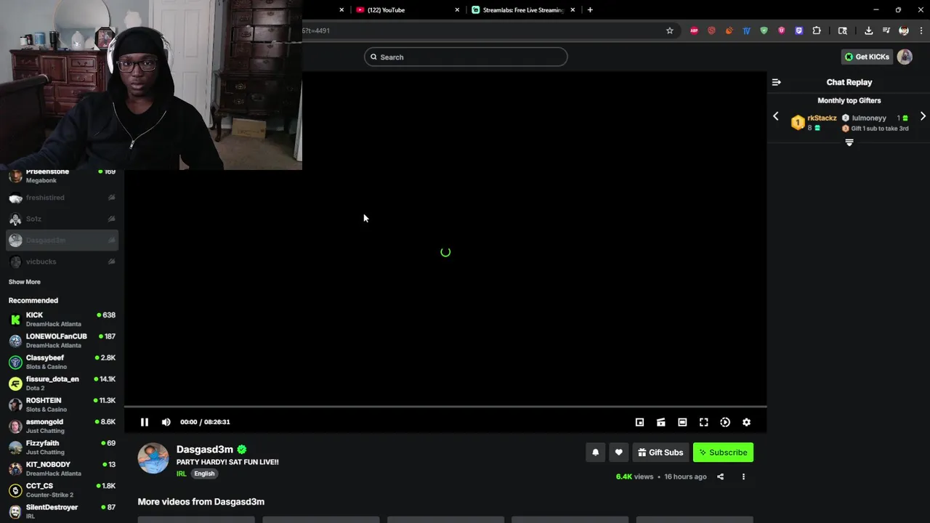Open CCT_CS channel in sidebar

pyautogui.click(x=62, y=490)
